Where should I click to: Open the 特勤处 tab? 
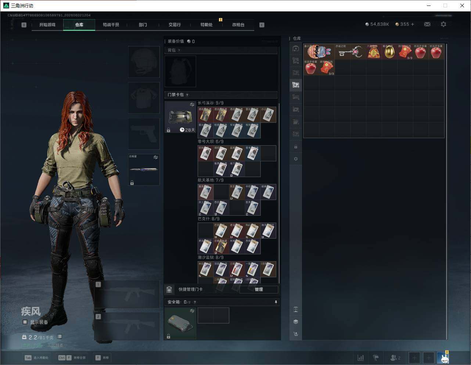click(x=206, y=25)
